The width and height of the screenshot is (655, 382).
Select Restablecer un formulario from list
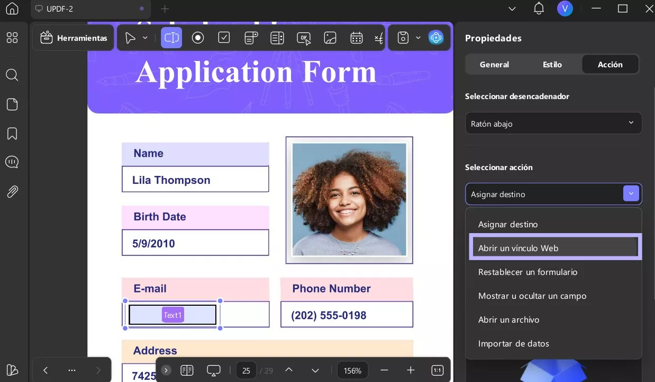click(x=527, y=272)
